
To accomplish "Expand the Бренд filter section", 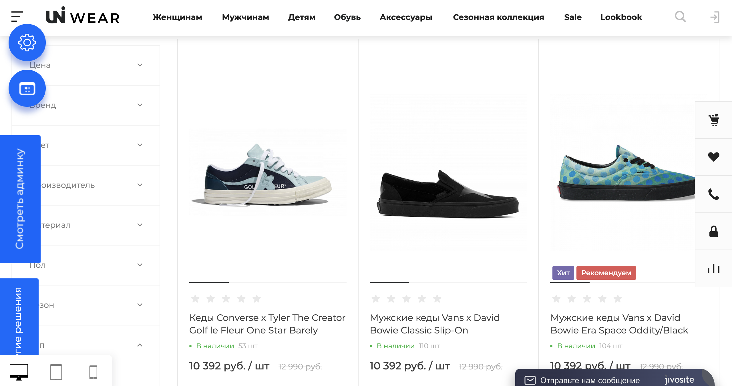I will [86, 105].
